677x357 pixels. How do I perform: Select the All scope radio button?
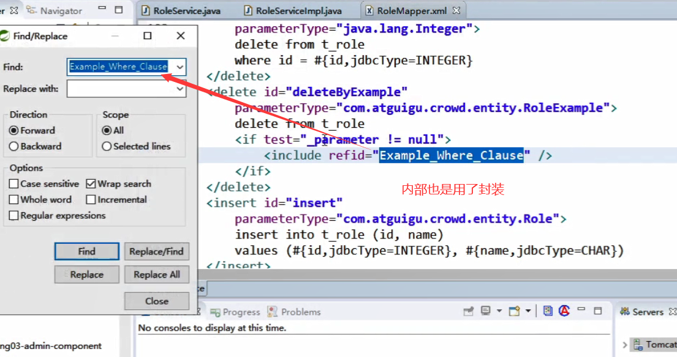[x=107, y=130]
